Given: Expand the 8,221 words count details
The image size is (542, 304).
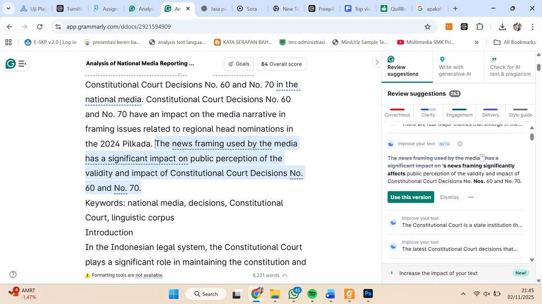Looking at the screenshot, I should point(285,275).
